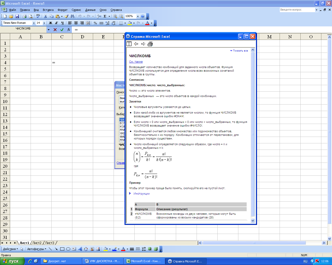Screen dimensions: 332x265
Task: Expand the Автофигуры menu
Action: pos(37,249)
